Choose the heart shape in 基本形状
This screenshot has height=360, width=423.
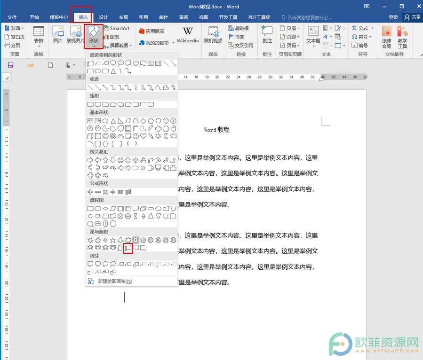pos(143,136)
